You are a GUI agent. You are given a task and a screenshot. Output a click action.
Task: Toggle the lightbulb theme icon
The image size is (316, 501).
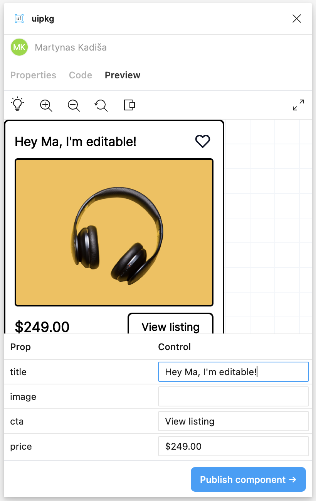point(17,105)
